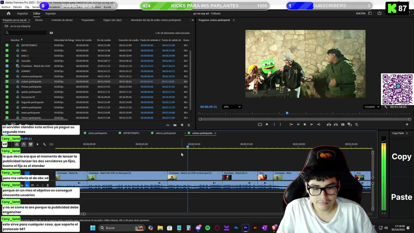Click the Automate to Sequence icon
Viewport: 414px width, 233px height.
(168, 125)
